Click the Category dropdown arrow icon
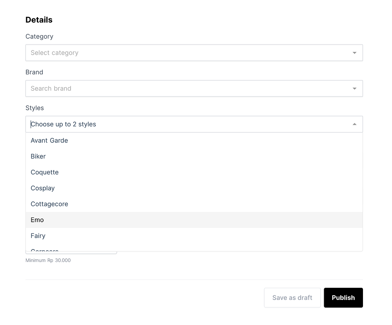This screenshot has width=392, height=325. click(354, 53)
